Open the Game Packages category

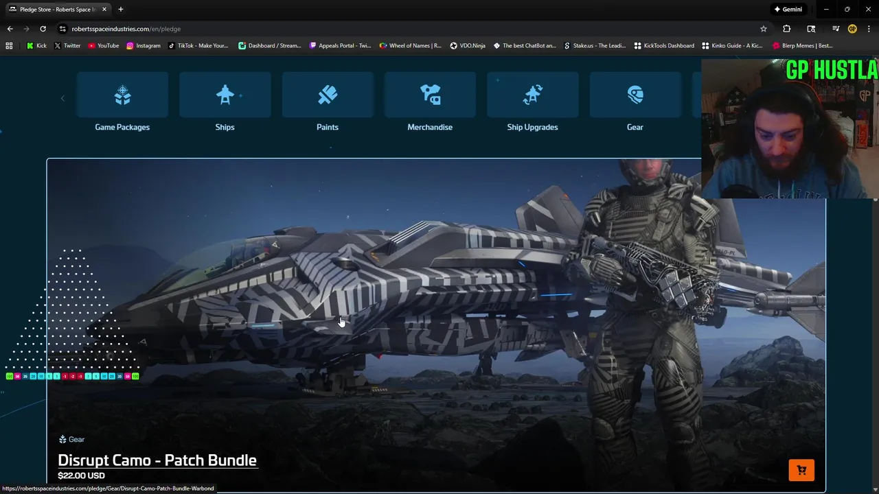pos(122,103)
